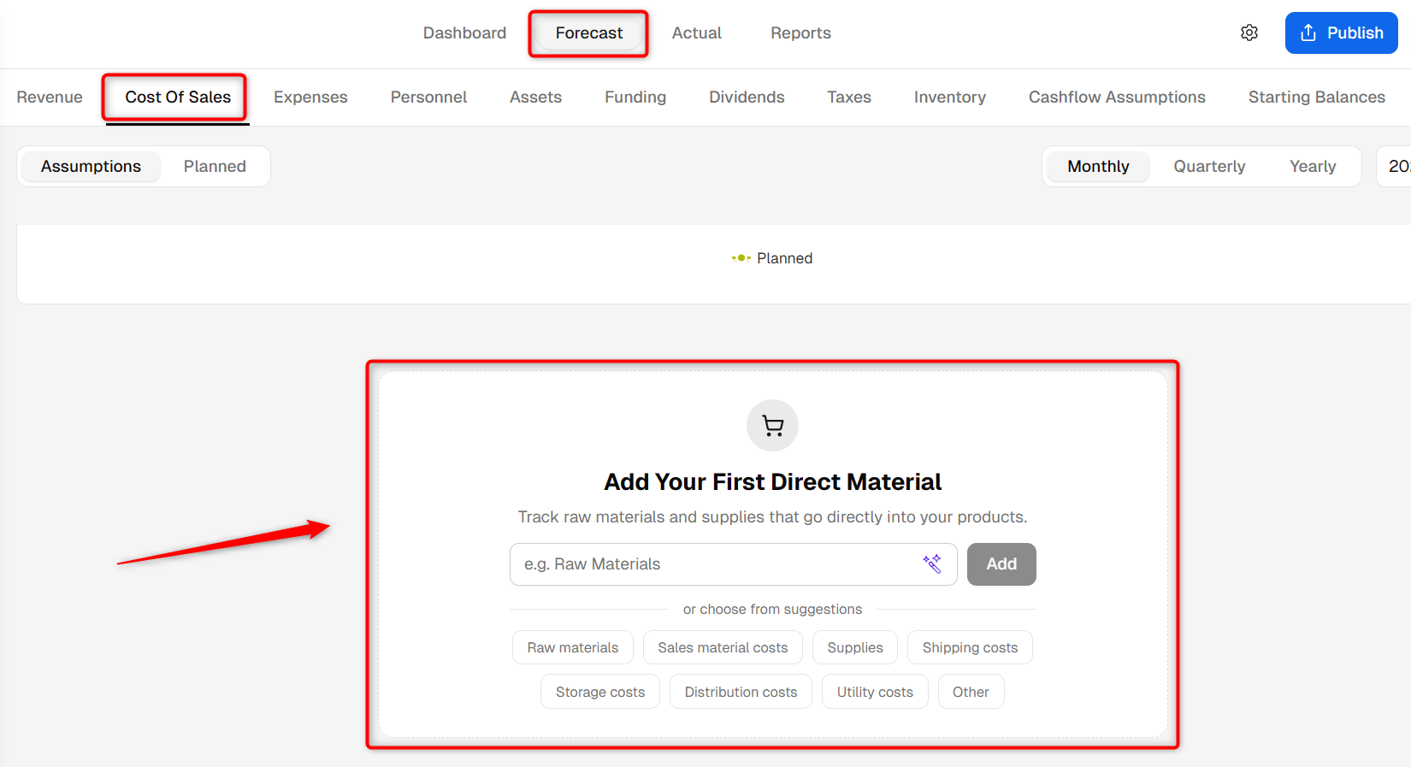Choose the Raw materials suggestion
1411x767 pixels.
[573, 647]
